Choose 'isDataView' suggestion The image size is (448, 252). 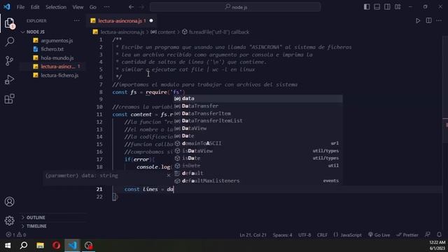258,151
